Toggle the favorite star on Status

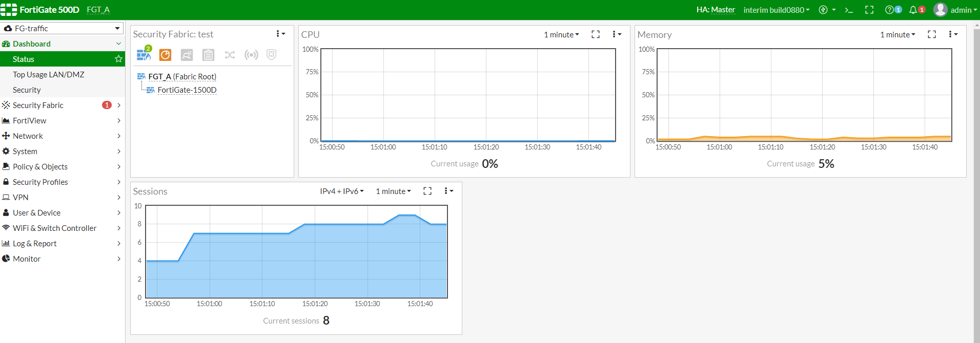(x=118, y=59)
